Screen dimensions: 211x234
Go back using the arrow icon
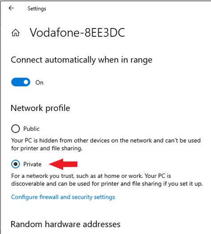click(x=11, y=8)
